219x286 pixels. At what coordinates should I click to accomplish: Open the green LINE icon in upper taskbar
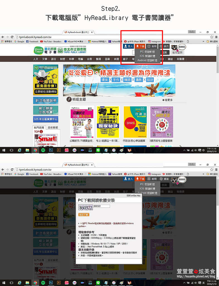98,150
